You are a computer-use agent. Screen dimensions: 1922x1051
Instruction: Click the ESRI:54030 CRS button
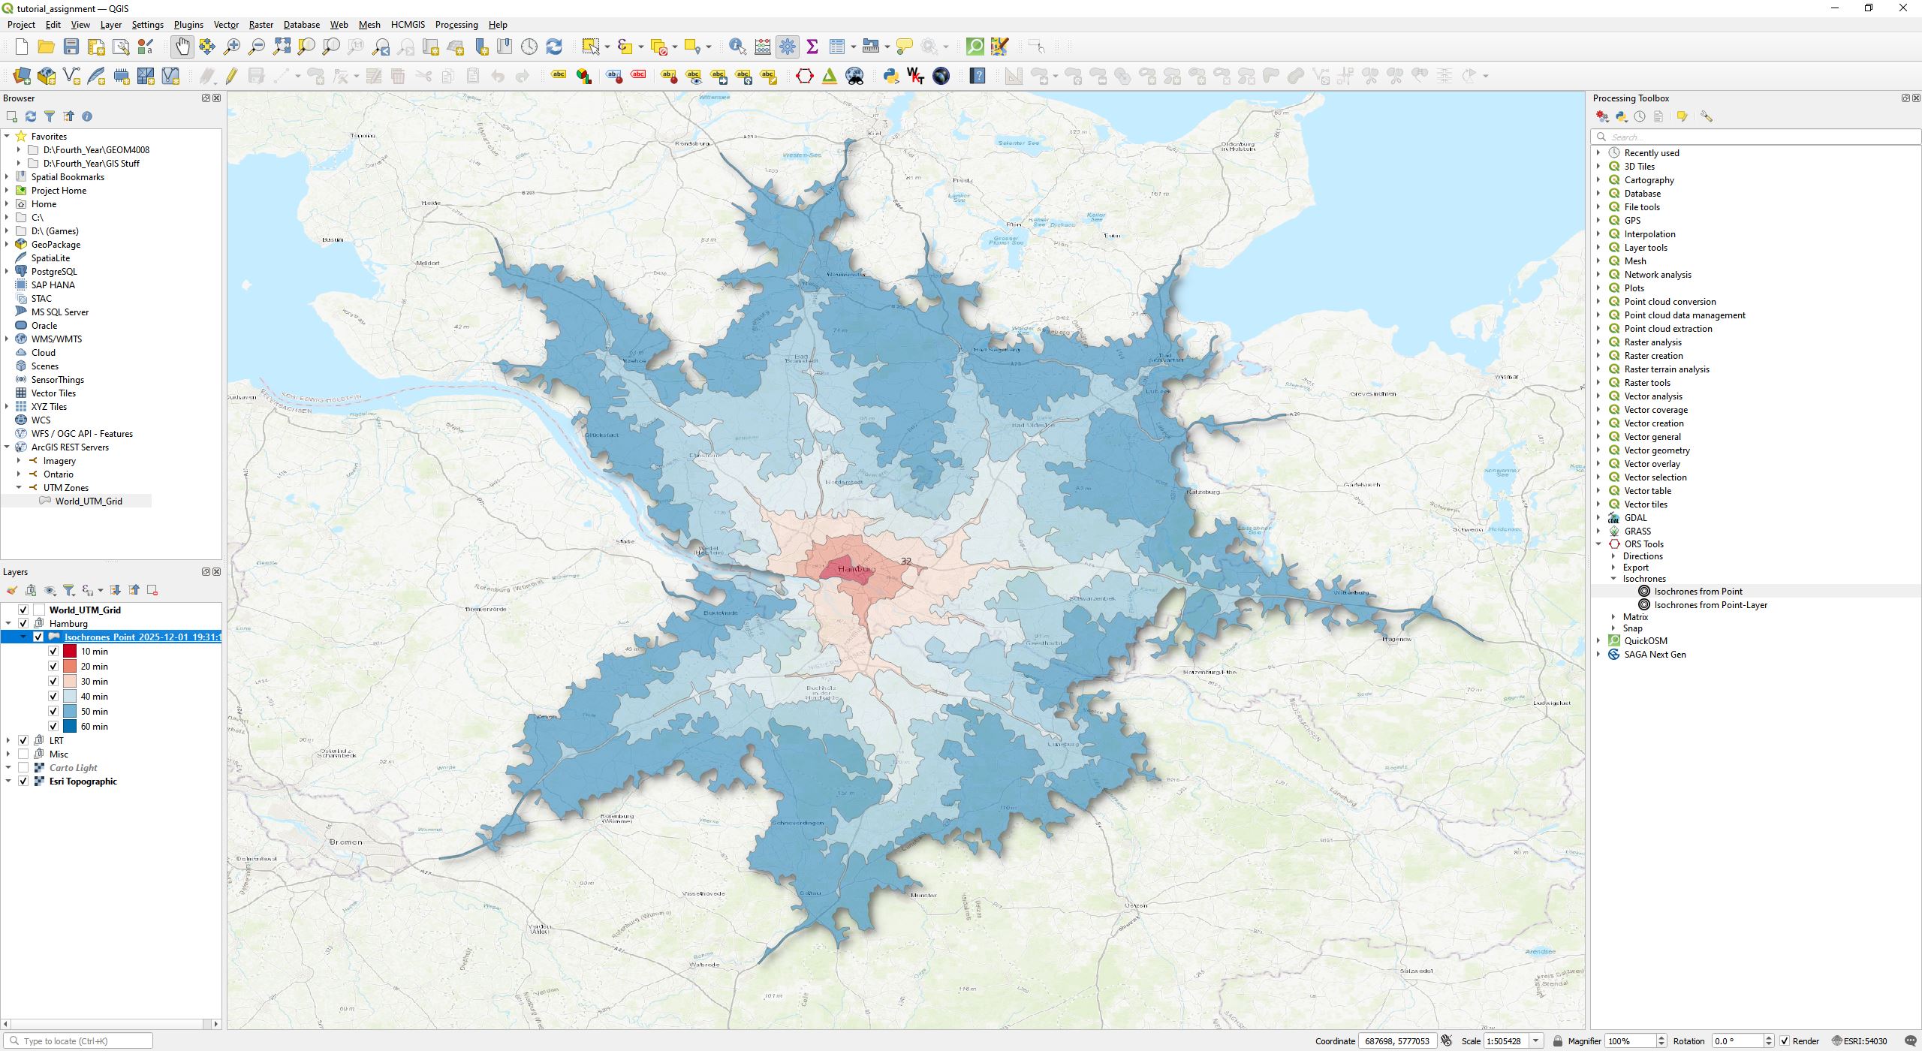point(1859,1041)
